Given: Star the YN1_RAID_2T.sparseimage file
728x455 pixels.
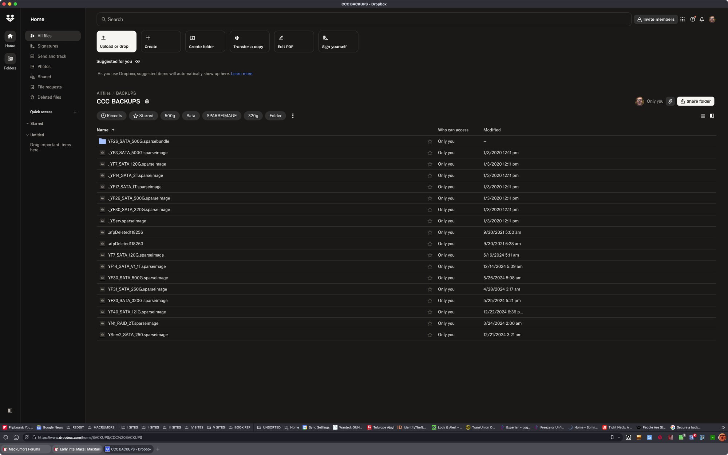Looking at the screenshot, I should 430,323.
